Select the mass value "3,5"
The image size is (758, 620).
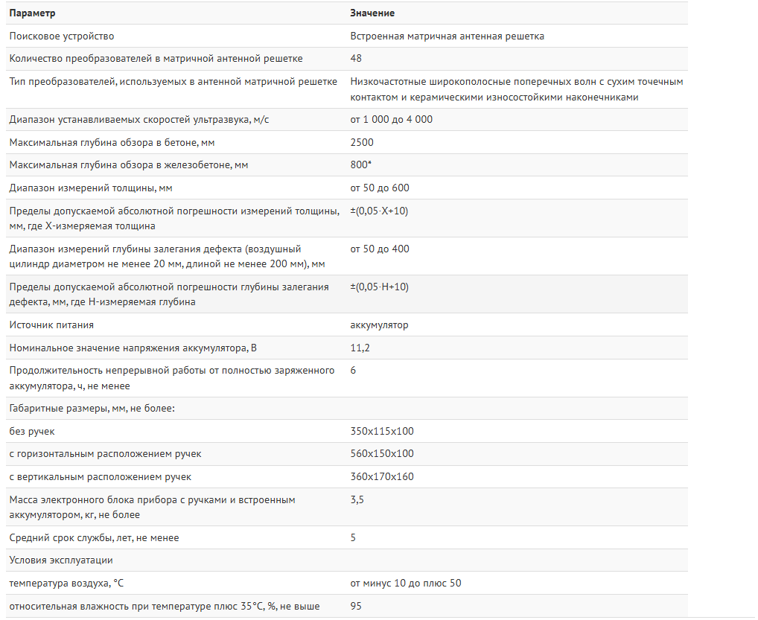click(x=357, y=499)
